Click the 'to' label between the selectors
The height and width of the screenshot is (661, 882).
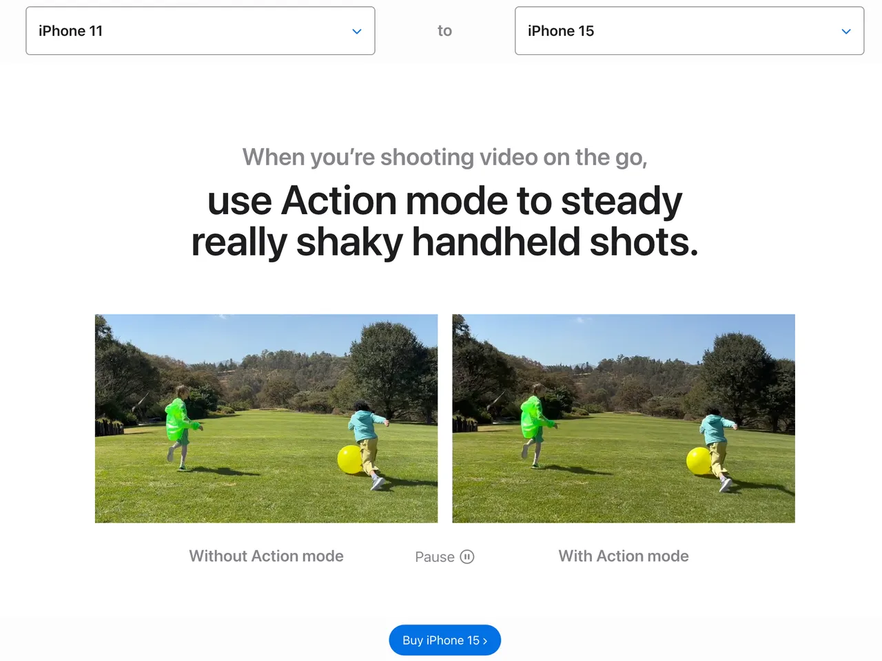point(445,31)
